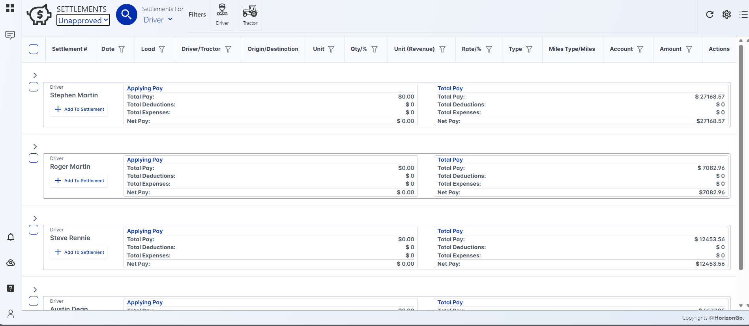Viewport: 749px width, 326px height.
Task: Open the apps grid menu icon
Action: point(10,8)
